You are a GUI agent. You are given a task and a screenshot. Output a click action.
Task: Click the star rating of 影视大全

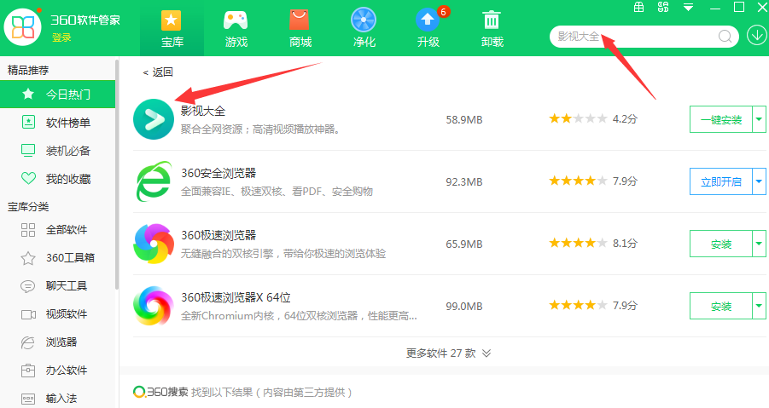pos(578,118)
